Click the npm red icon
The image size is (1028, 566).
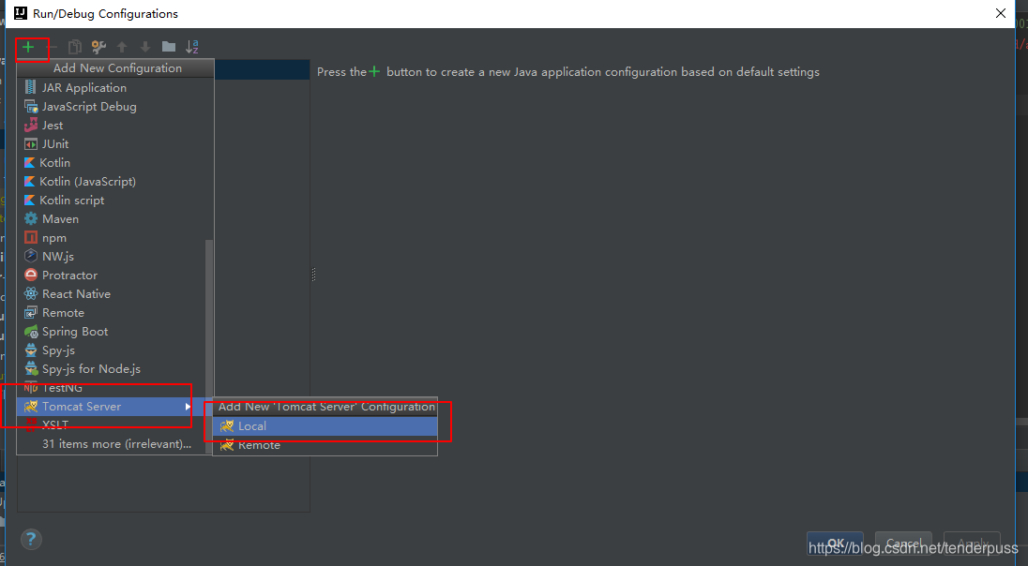tap(31, 238)
